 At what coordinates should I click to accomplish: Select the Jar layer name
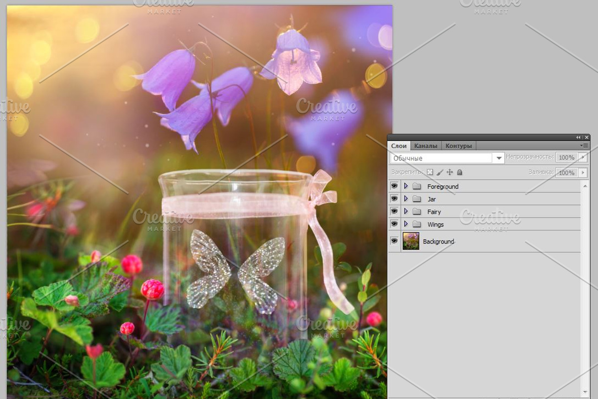(432, 199)
